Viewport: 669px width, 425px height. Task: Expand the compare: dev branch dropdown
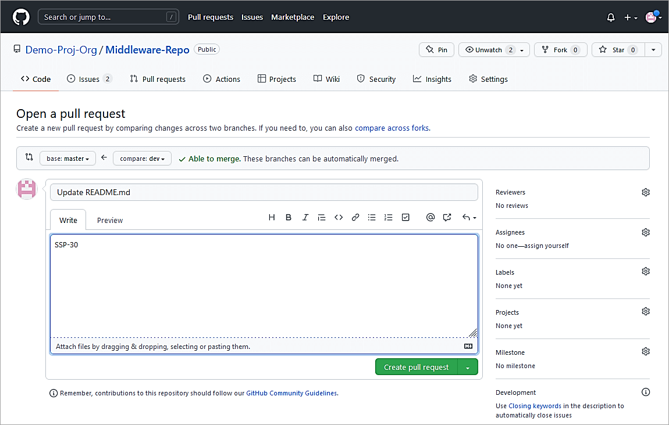coord(142,159)
